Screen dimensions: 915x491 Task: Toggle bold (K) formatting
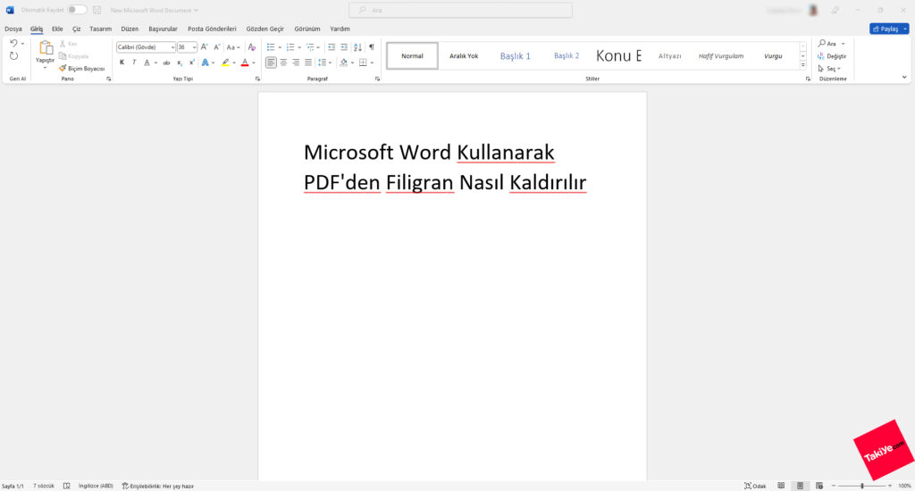coord(122,62)
